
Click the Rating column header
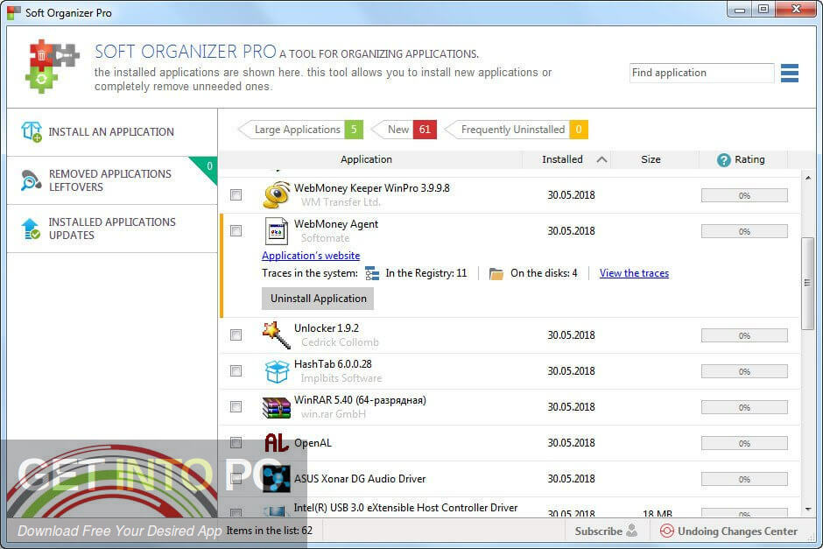742,159
